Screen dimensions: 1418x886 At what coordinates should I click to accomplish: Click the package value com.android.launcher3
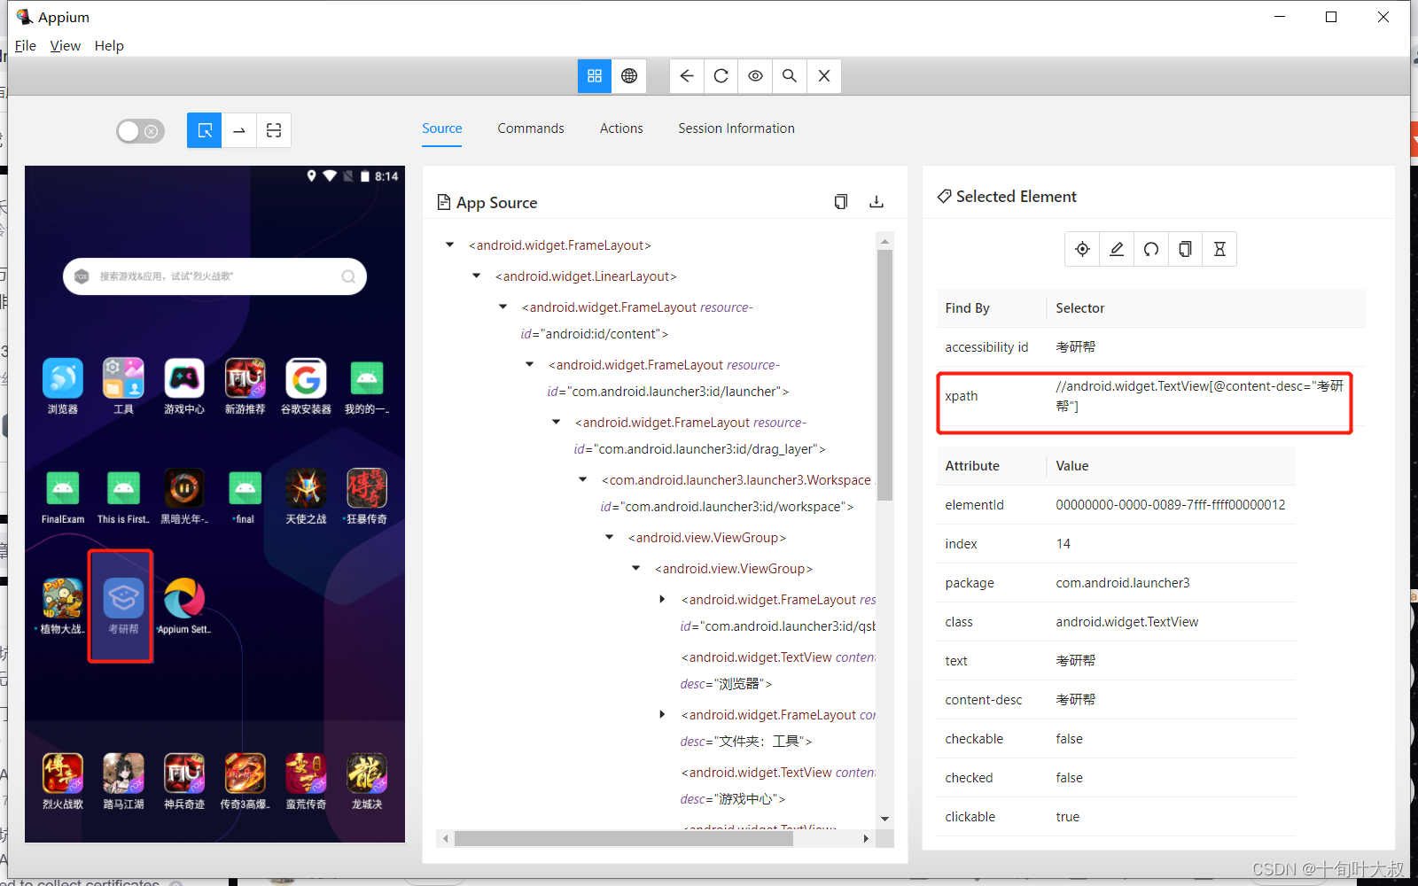(x=1123, y=583)
